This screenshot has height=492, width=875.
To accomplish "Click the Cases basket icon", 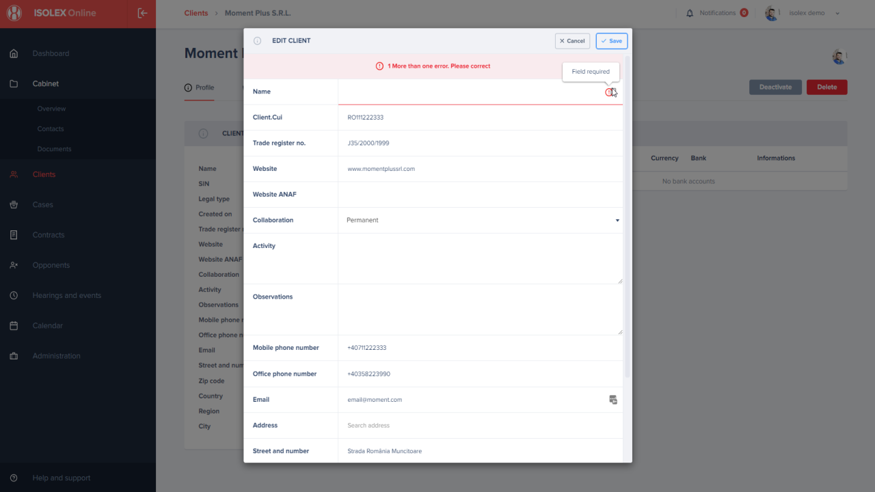I will pyautogui.click(x=14, y=204).
